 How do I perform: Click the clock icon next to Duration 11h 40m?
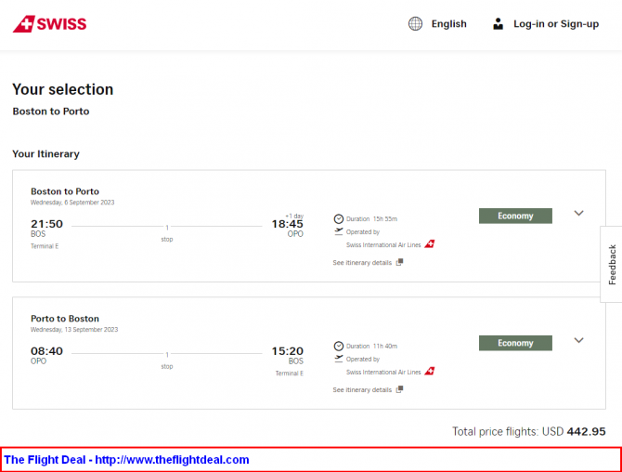coord(338,347)
